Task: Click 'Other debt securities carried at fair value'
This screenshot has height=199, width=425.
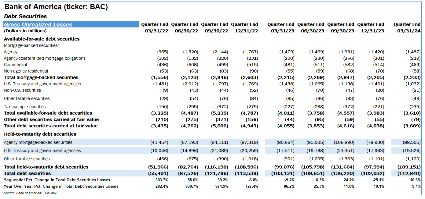Action: click(x=51, y=119)
